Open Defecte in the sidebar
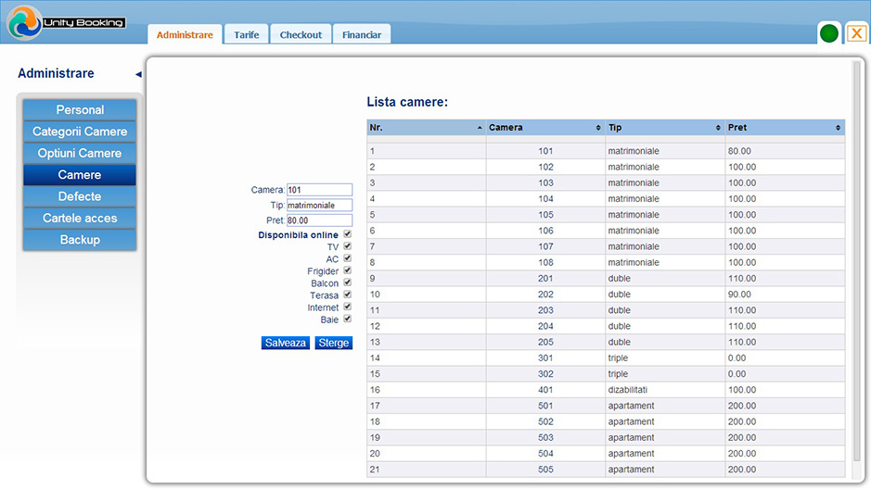Image resolution: width=871 pixels, height=489 pixels. [80, 196]
